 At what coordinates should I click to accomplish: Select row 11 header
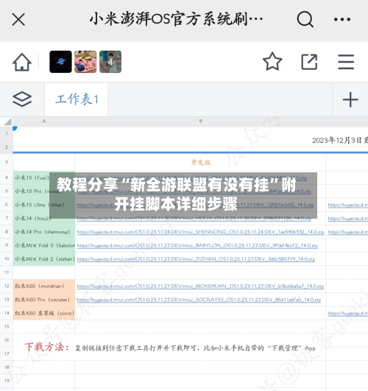[x=7, y=272]
